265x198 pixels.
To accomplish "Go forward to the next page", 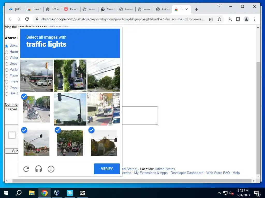I will [19, 19].
